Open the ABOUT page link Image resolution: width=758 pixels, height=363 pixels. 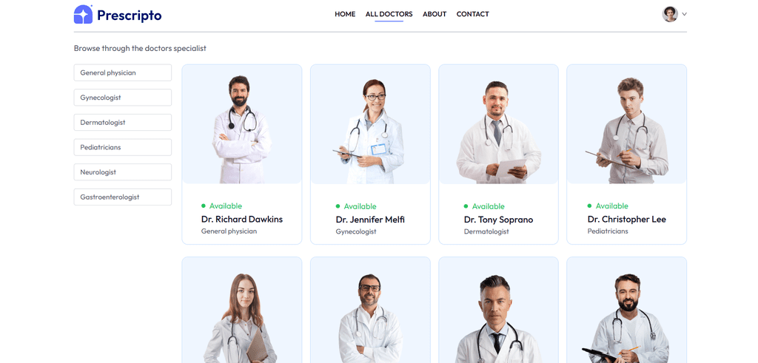(x=435, y=14)
